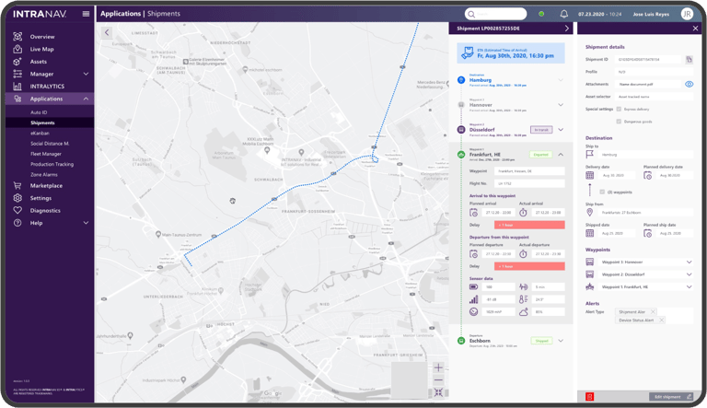Click the thermometer sensor icon
Viewport: 707px width, 408px height.
click(523, 299)
